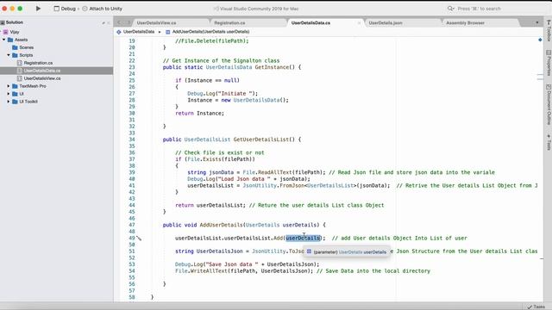Viewport: 552px width, 310px height.
Task: Click line number 34 in the gutter
Action: pos(132,139)
